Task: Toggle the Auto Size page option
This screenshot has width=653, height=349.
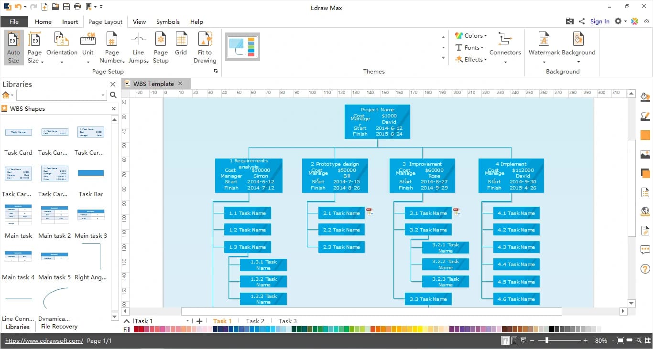Action: 14,48
